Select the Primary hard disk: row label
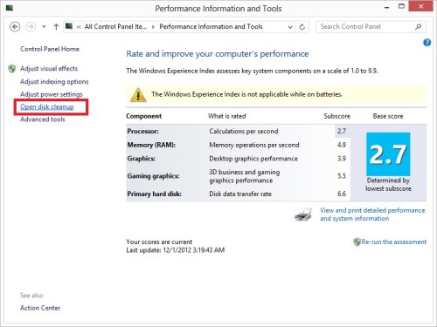Viewport: 437px width, 327px height. point(154,194)
